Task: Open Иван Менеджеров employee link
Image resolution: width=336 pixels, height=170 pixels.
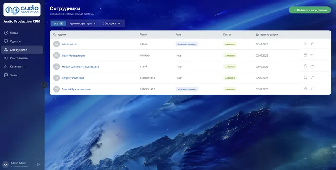Action: (73, 56)
